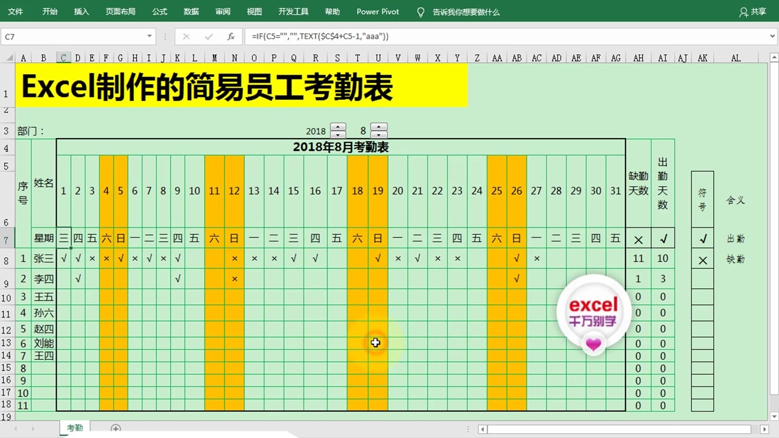Select day 31 date header cell
779x438 pixels.
click(x=616, y=191)
